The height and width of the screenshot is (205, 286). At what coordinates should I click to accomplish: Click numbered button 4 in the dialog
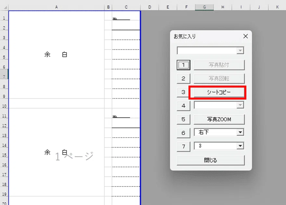point(184,106)
